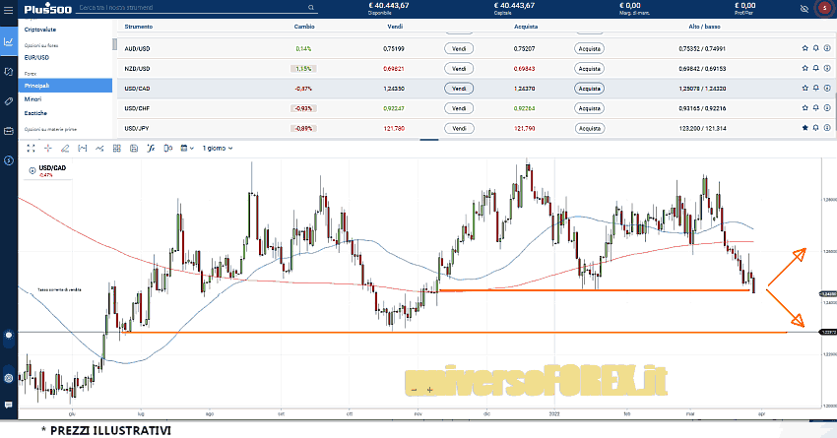Pick the pencil drawing tool
Image resolution: width=837 pixels, height=438 pixels.
tap(65, 148)
